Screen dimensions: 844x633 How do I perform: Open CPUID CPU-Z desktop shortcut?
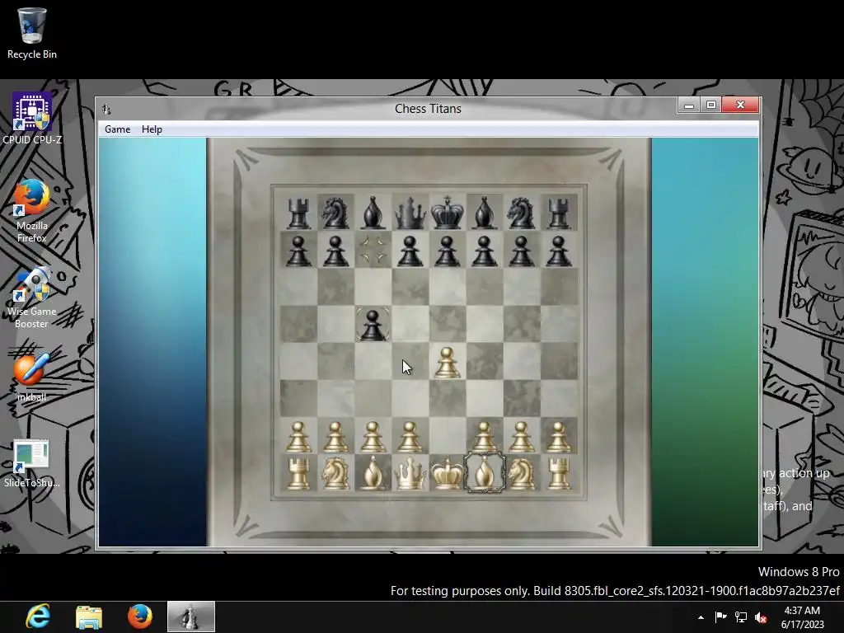click(32, 119)
